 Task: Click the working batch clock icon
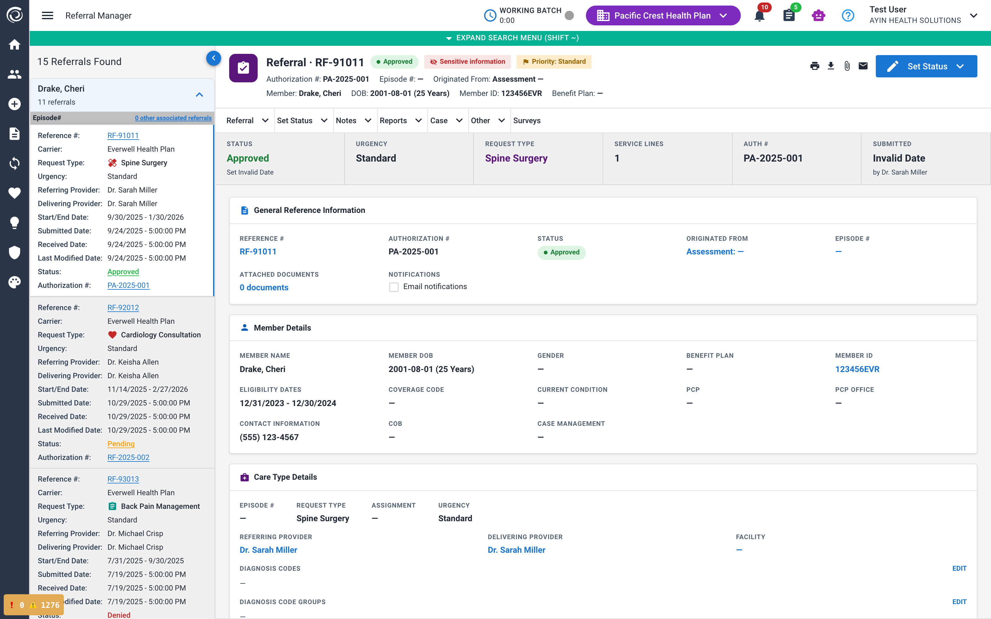click(490, 15)
